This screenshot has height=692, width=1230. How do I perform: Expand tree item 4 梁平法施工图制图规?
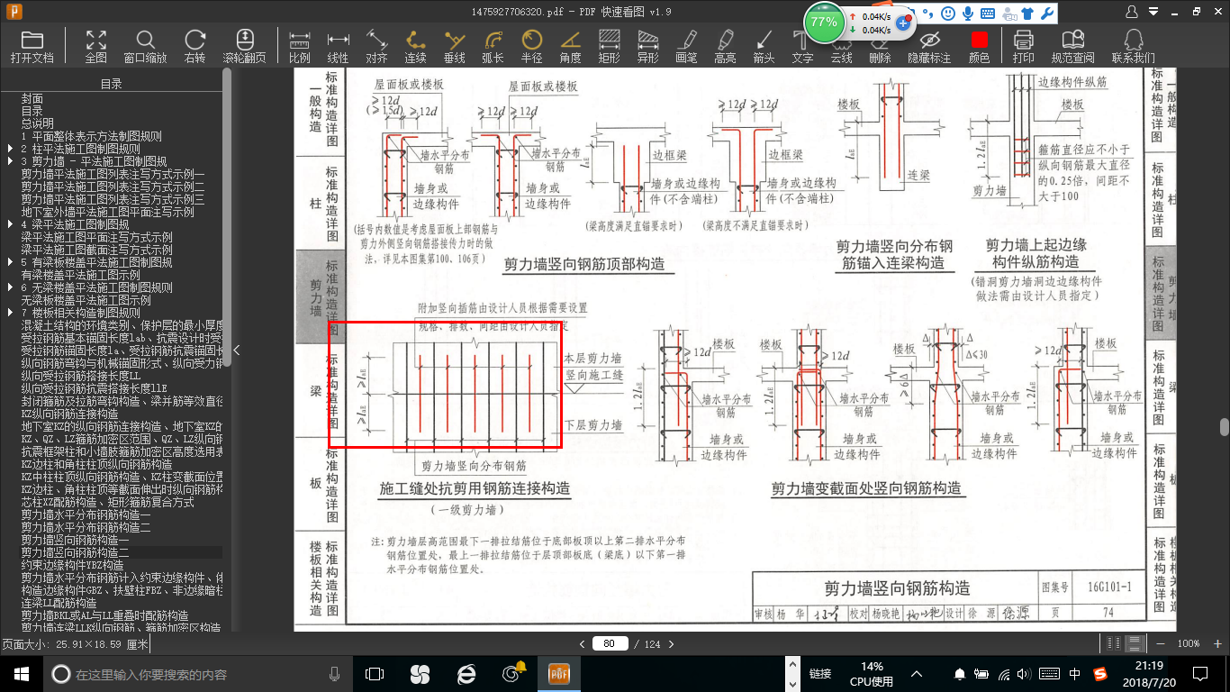point(10,223)
